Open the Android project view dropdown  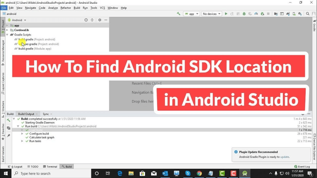[x=17, y=20]
